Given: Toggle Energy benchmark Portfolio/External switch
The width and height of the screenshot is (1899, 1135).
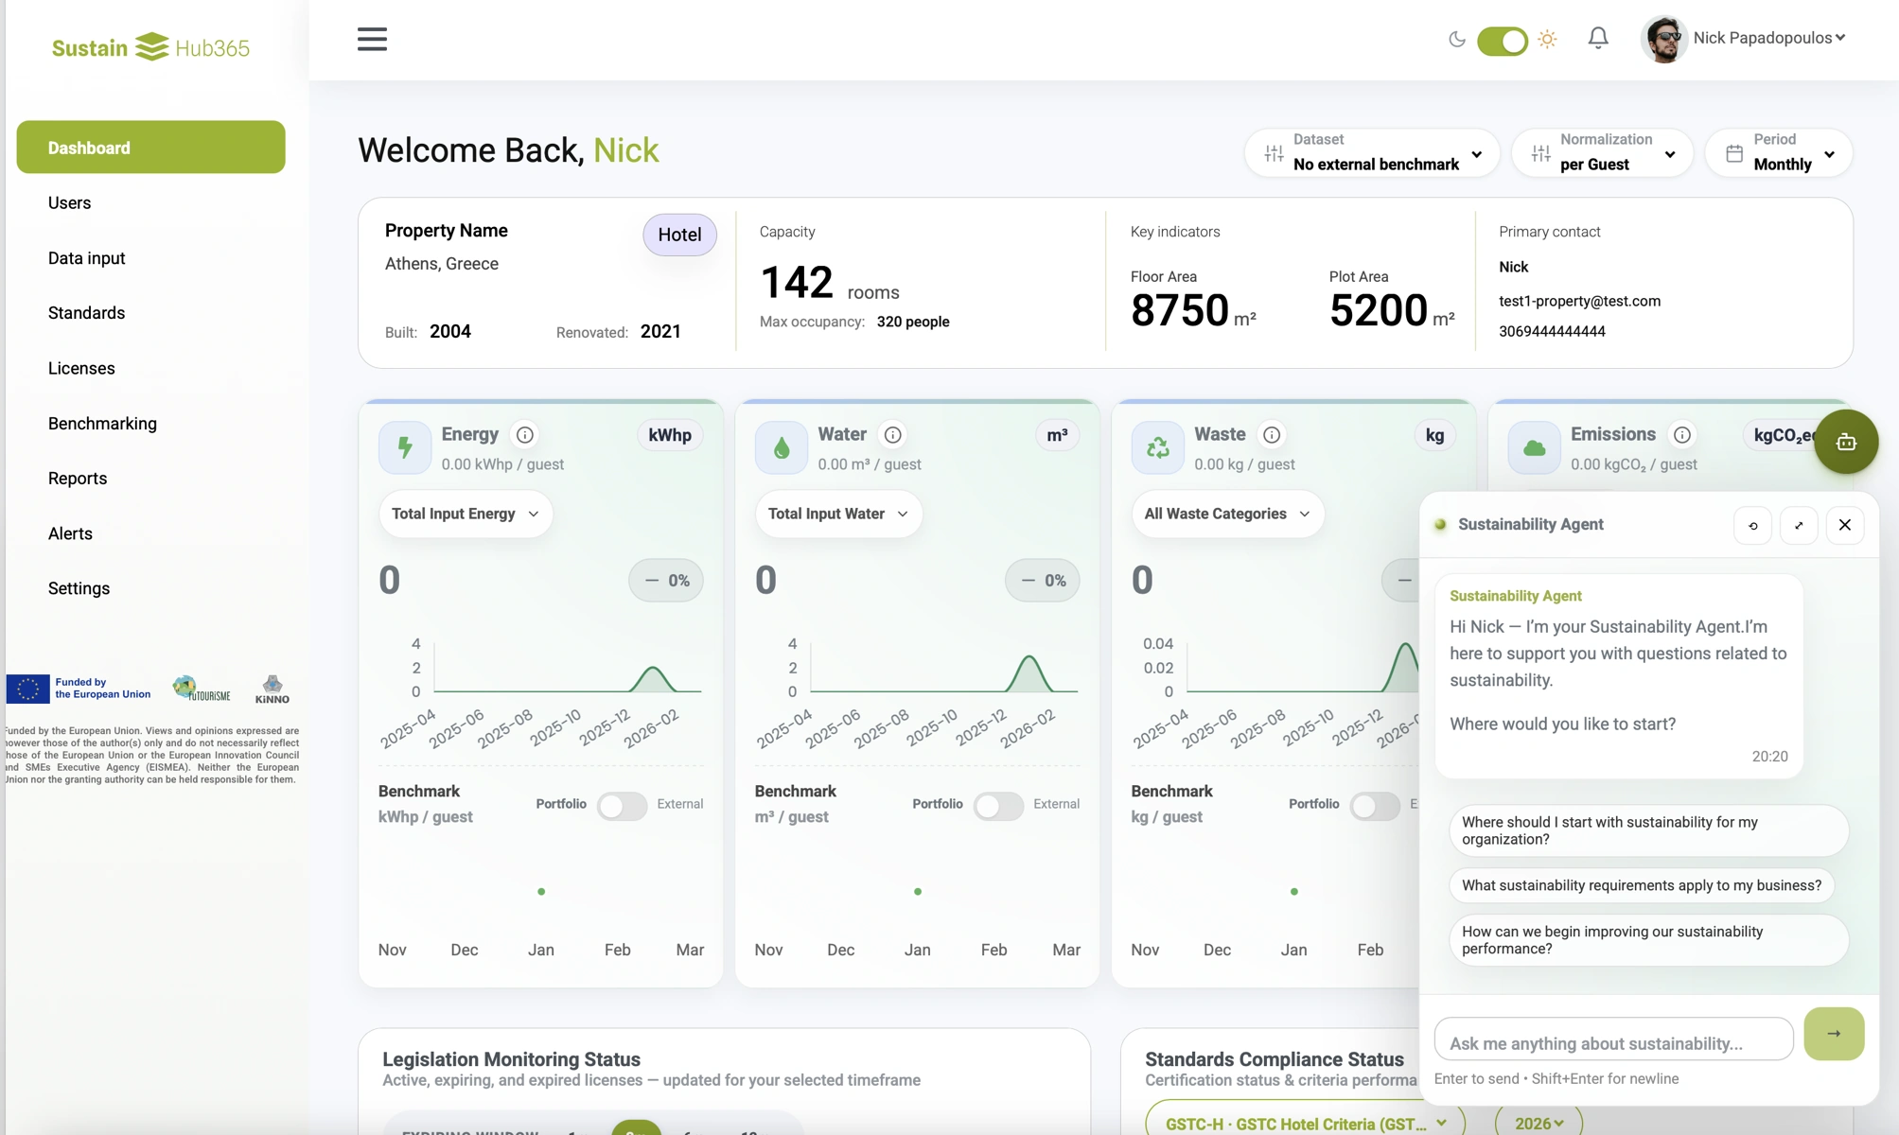Looking at the screenshot, I should 622,806.
